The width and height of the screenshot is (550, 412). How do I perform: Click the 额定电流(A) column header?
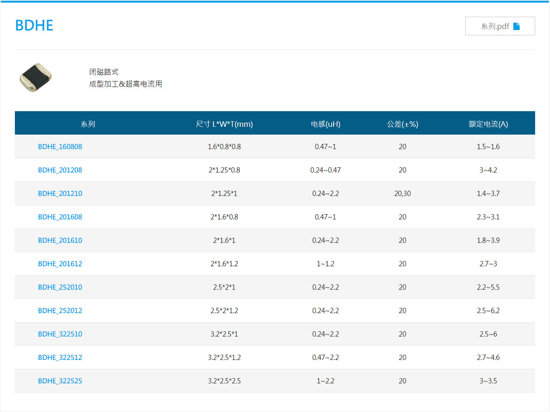(488, 124)
